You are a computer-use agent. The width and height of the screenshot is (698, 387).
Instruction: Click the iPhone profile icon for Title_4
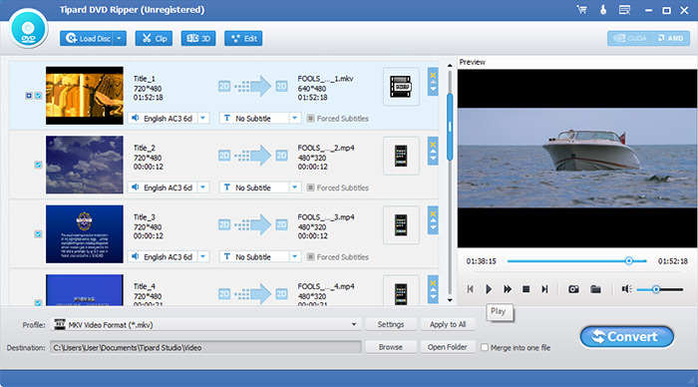[x=401, y=291]
